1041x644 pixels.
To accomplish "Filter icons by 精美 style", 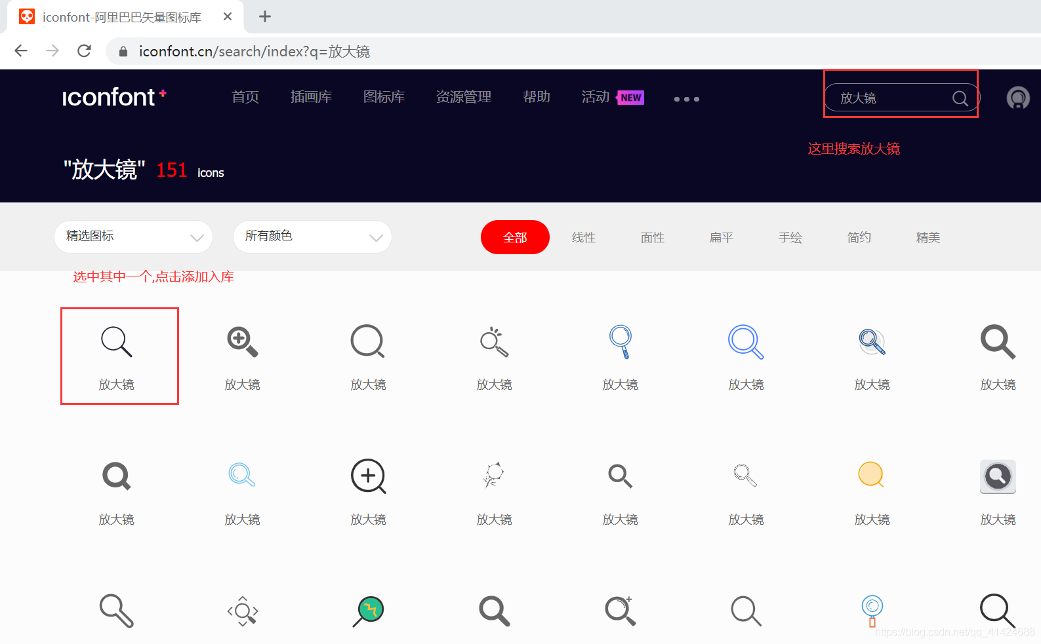I will pos(928,237).
